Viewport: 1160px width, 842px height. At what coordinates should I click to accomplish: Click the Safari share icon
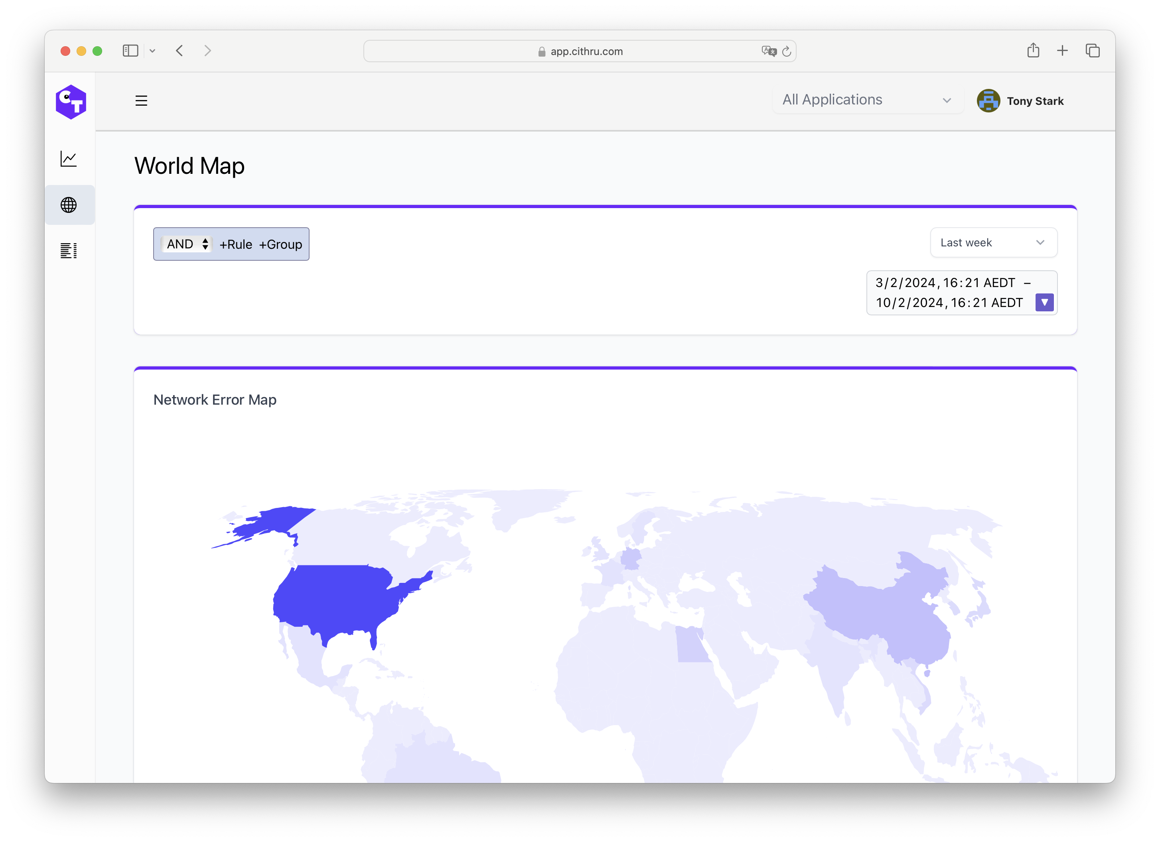click(x=1033, y=50)
